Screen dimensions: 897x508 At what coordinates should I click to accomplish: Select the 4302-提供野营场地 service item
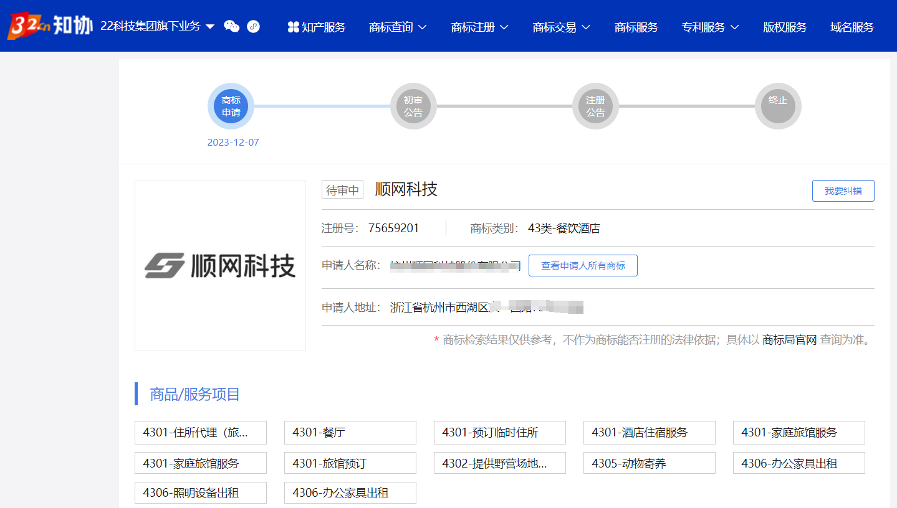pyautogui.click(x=500, y=463)
